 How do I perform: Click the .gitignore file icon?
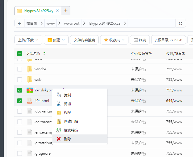(29, 153)
